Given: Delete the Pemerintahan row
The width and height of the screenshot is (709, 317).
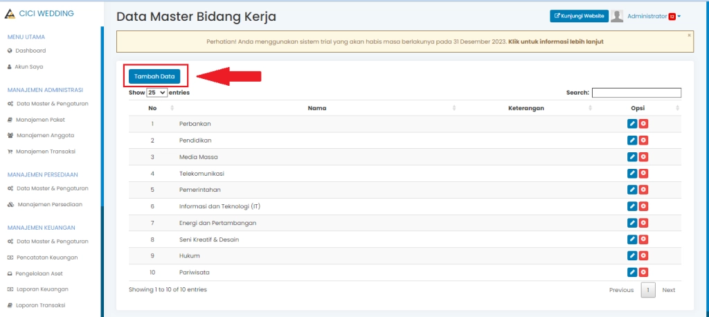Looking at the screenshot, I should [643, 190].
